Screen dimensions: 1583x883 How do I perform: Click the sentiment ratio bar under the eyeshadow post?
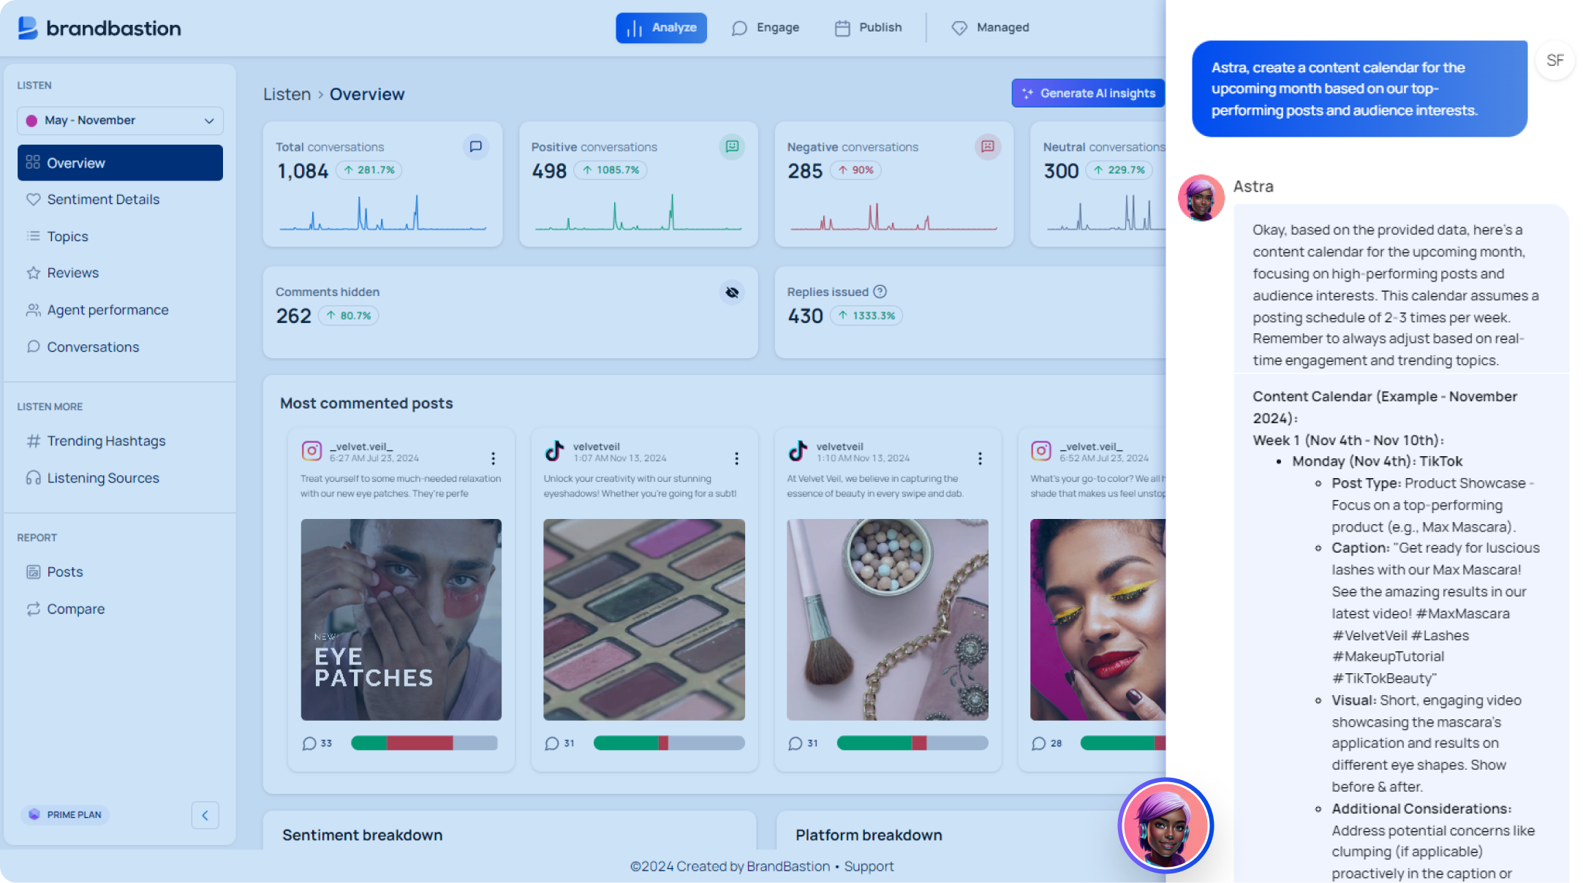pos(668,743)
